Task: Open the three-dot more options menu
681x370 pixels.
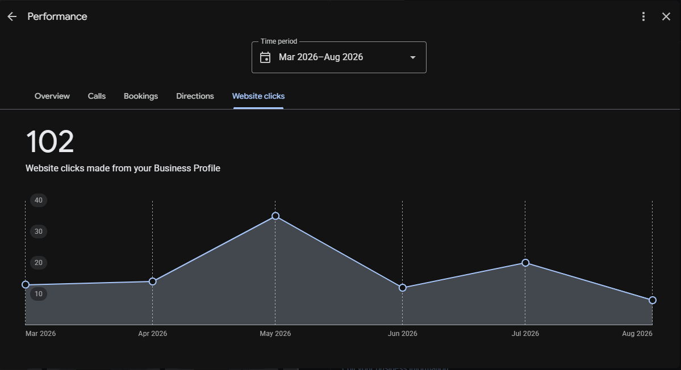Action: (643, 16)
